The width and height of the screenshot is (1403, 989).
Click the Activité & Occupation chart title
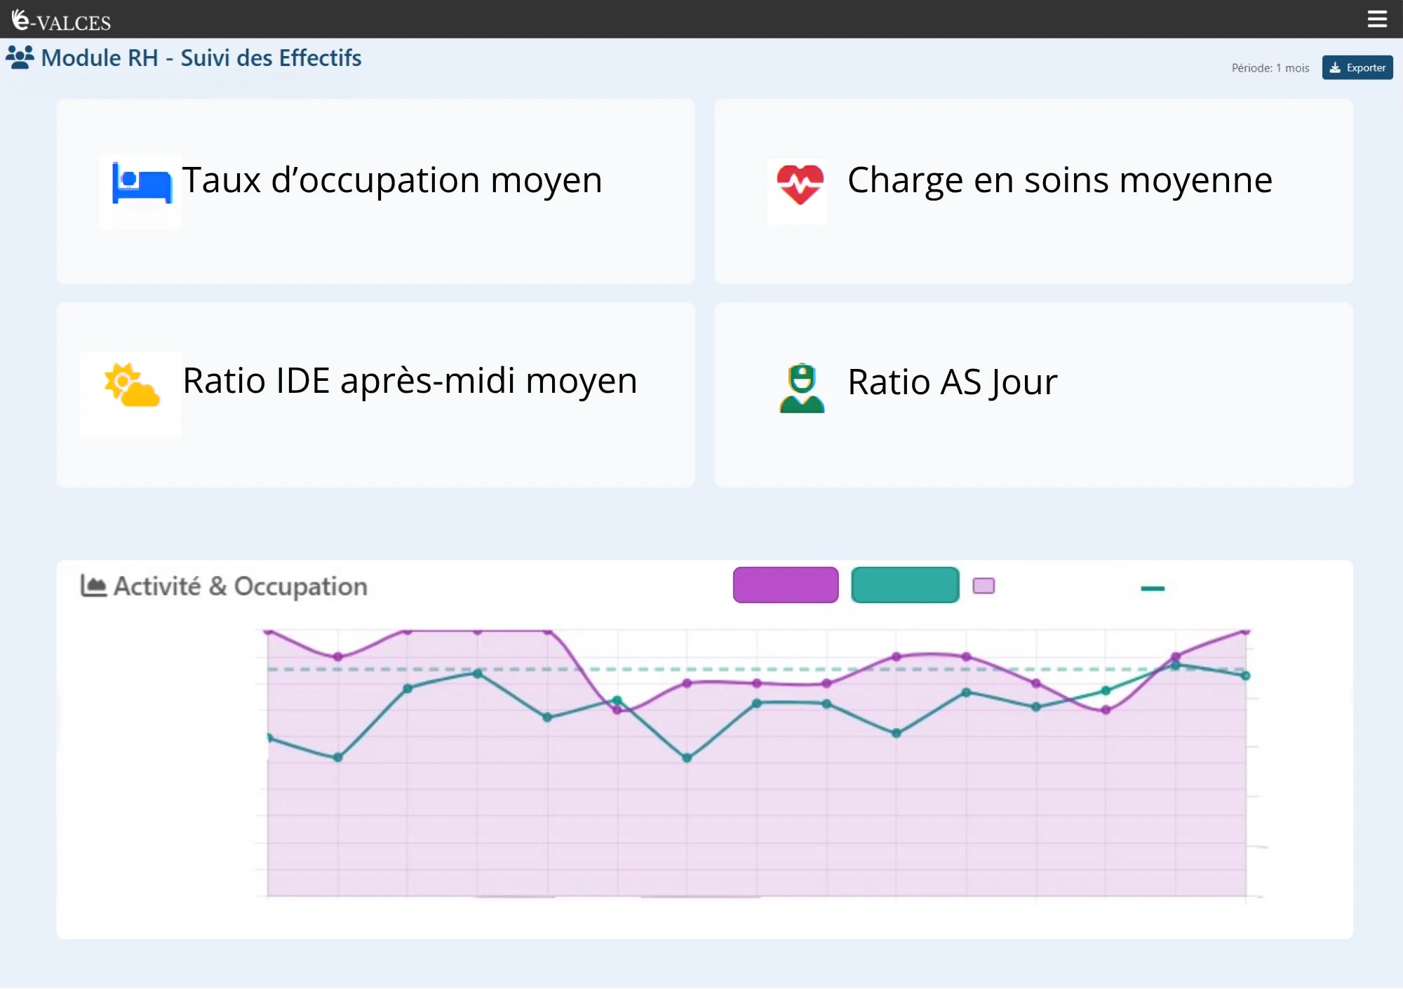pyautogui.click(x=240, y=586)
